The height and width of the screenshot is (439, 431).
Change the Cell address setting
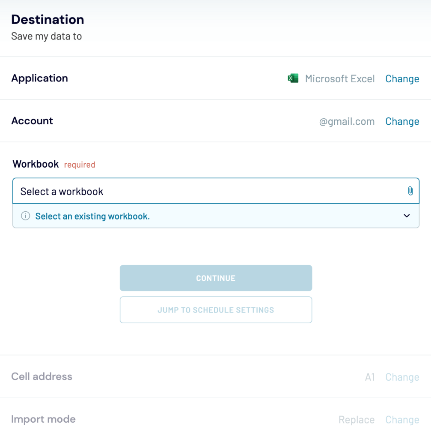tap(401, 377)
